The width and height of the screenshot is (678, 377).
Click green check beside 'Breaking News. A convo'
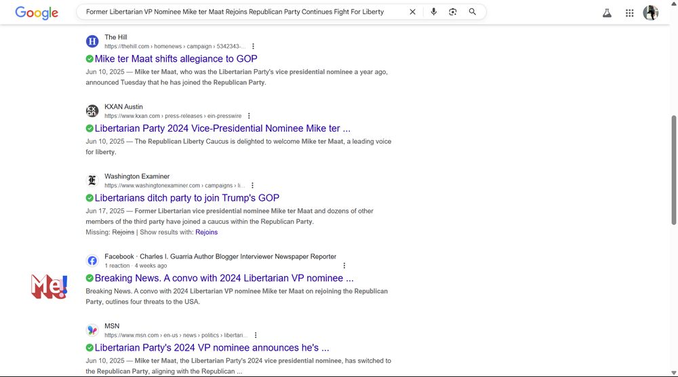coord(89,278)
